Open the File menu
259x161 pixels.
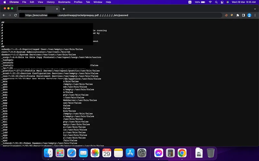pos(24,2)
